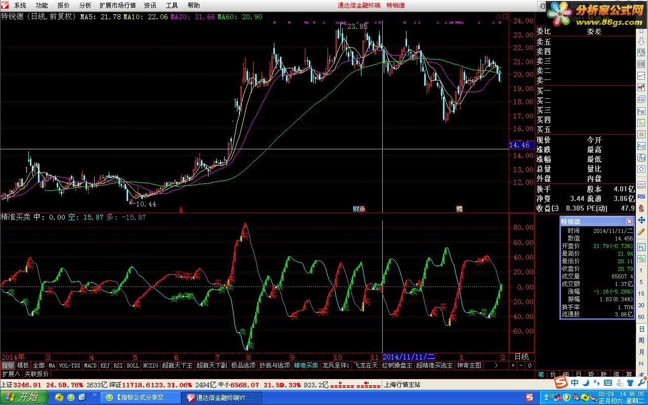The height and width of the screenshot is (405, 648).
Task: Select the 价 tab under quote panel
Action: pos(553,375)
